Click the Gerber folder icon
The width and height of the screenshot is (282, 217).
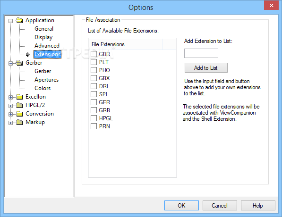(x=19, y=63)
